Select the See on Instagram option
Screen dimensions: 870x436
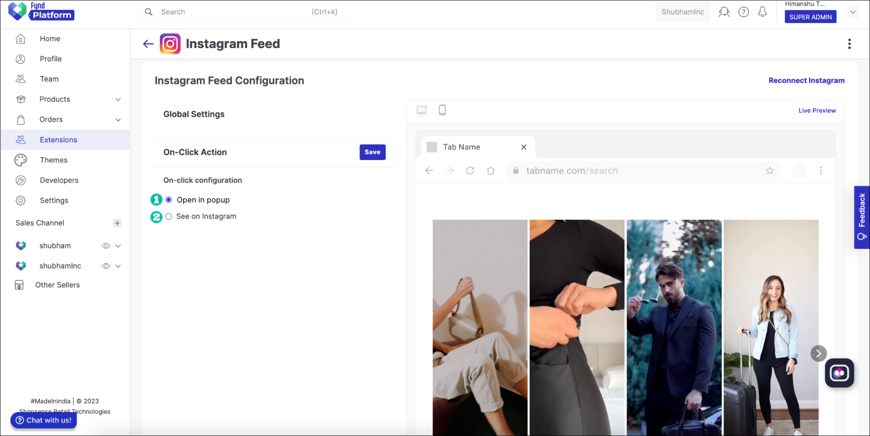[168, 216]
